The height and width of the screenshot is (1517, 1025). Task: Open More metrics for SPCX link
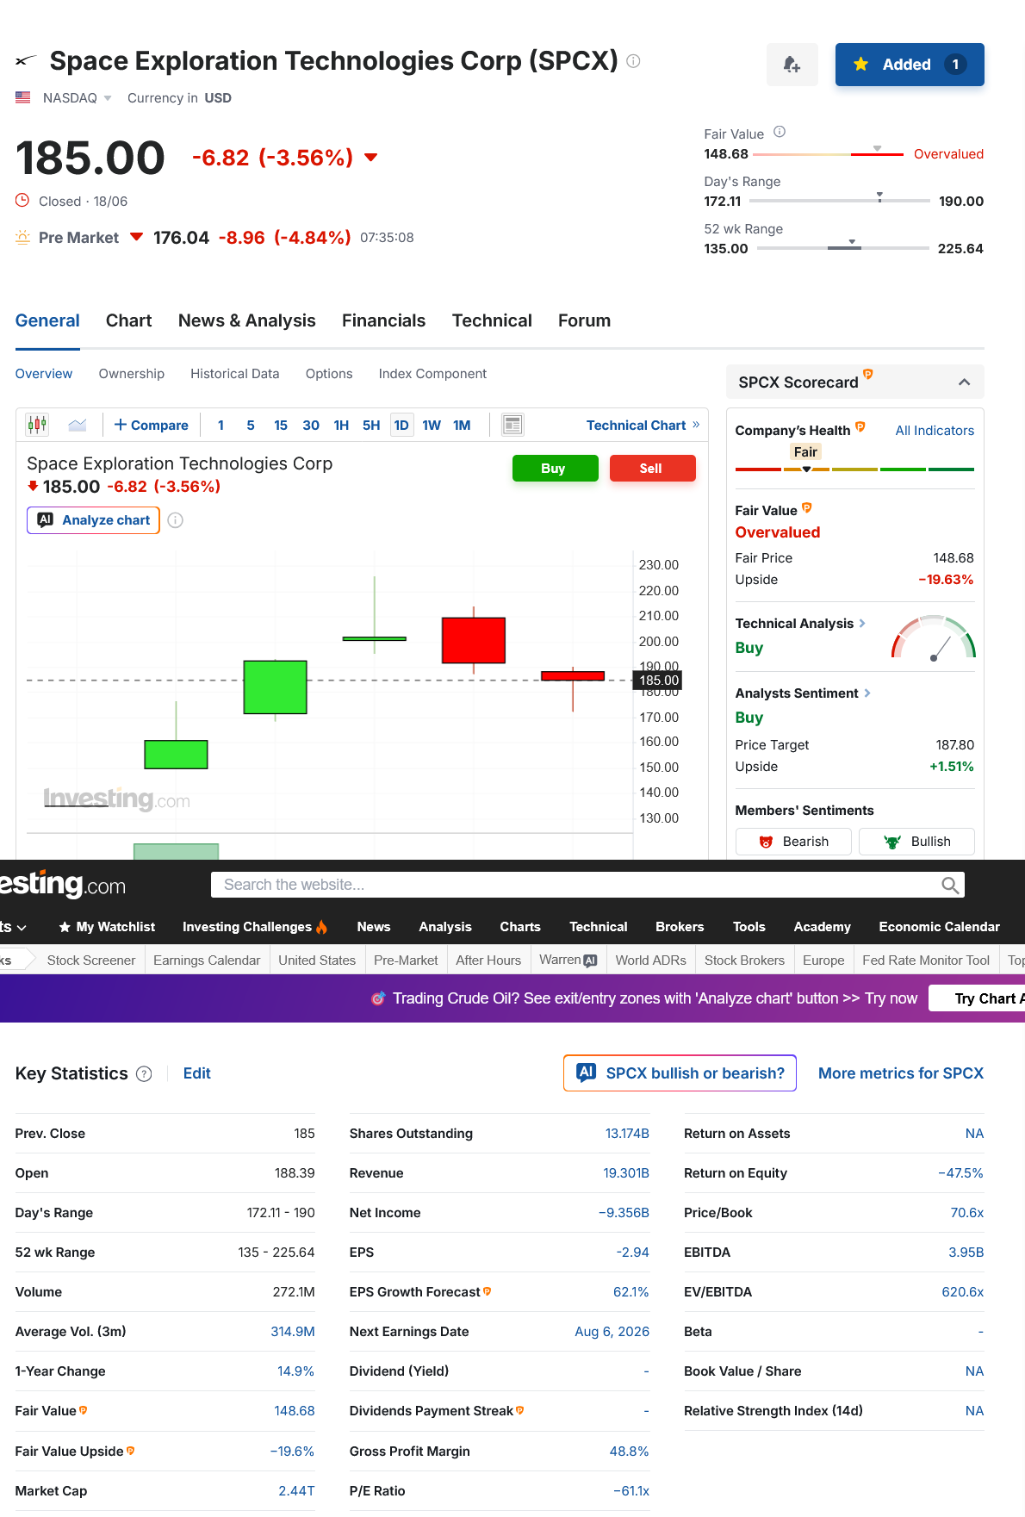point(901,1073)
